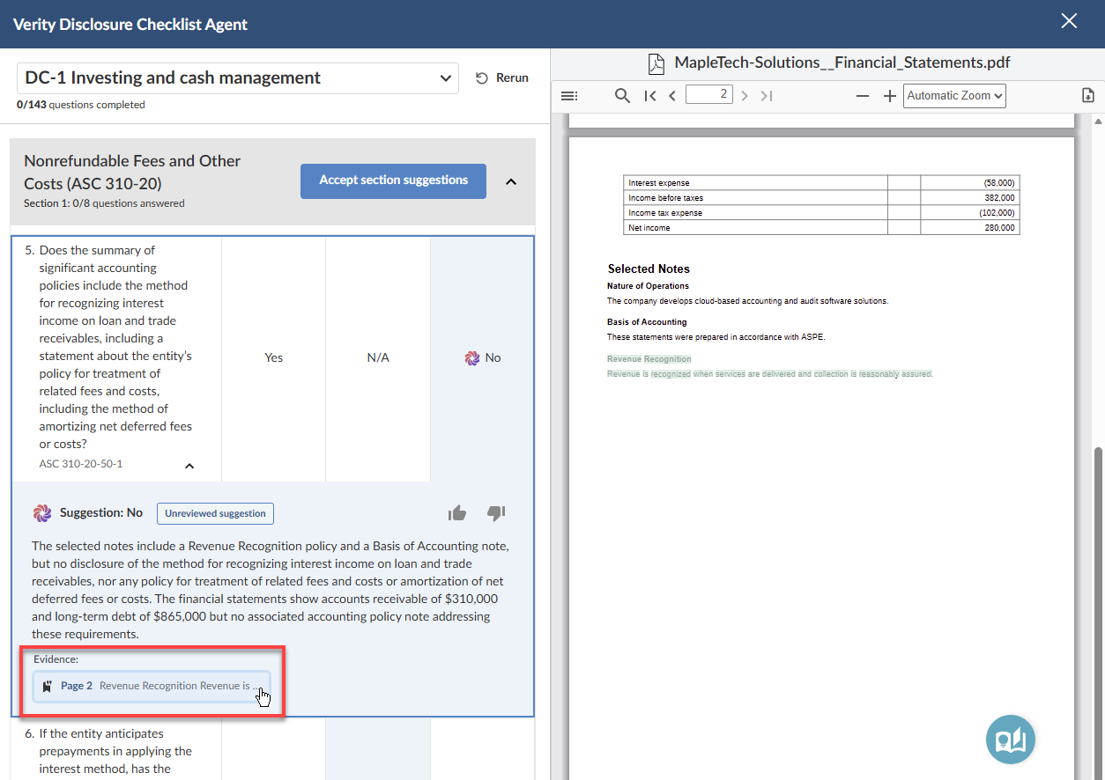
Task: Click the PDF download icon
Action: click(x=1088, y=96)
